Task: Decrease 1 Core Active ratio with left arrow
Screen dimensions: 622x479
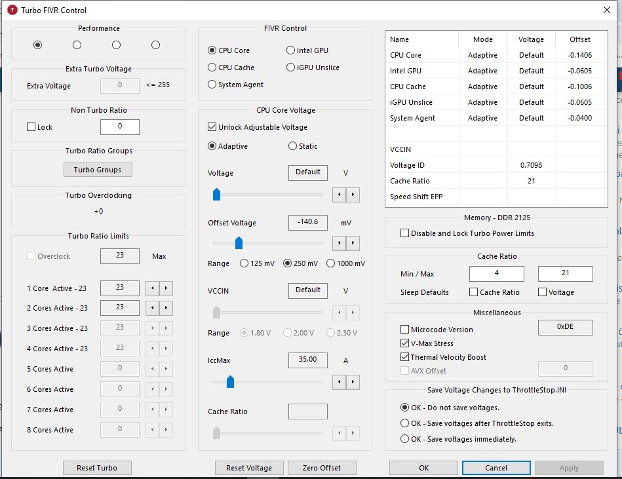Action: (152, 288)
